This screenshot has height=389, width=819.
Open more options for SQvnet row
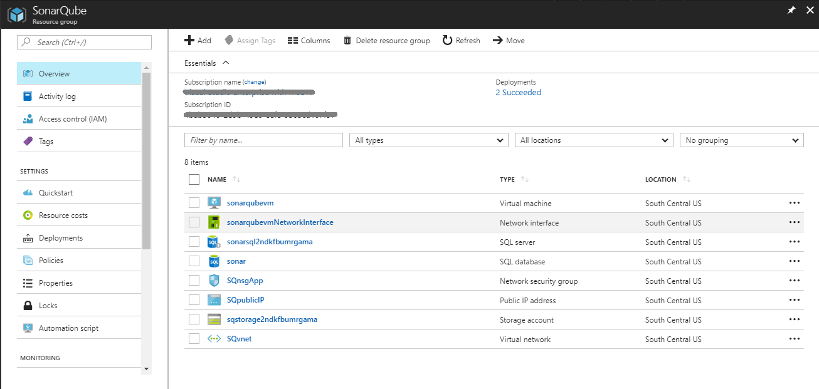(795, 339)
